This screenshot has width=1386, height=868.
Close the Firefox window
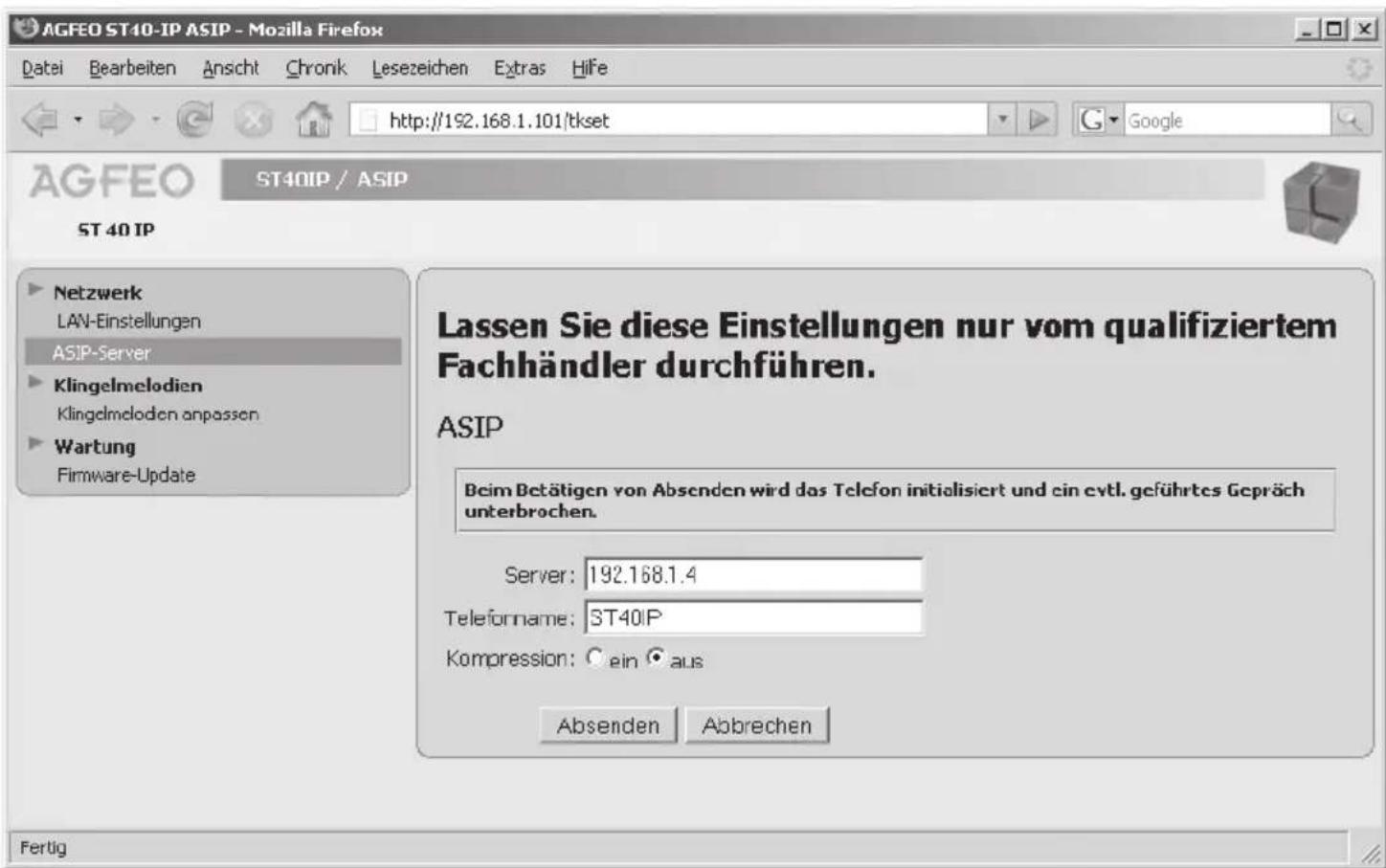click(x=1364, y=30)
